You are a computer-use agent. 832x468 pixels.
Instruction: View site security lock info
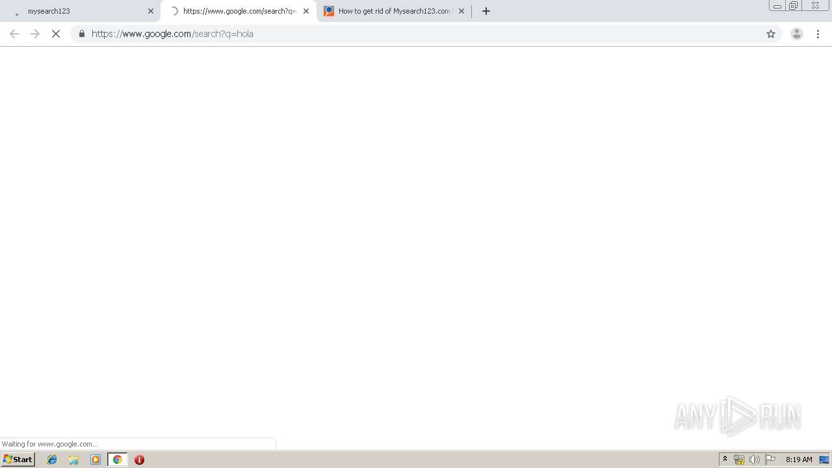(x=82, y=34)
